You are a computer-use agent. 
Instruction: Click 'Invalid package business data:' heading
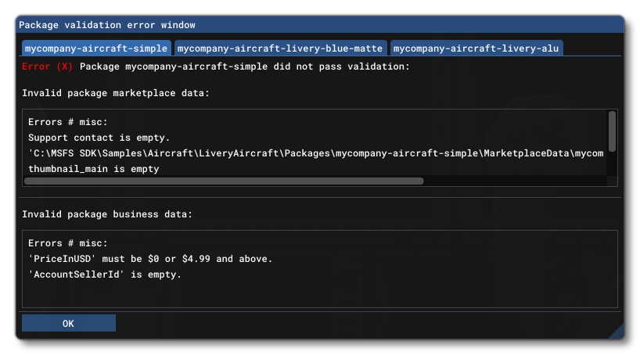point(107,214)
